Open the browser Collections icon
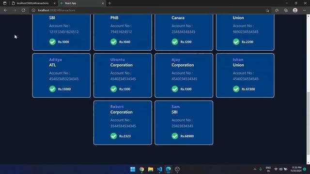The width and height of the screenshot is (310, 174). pyautogui.click(x=286, y=10)
